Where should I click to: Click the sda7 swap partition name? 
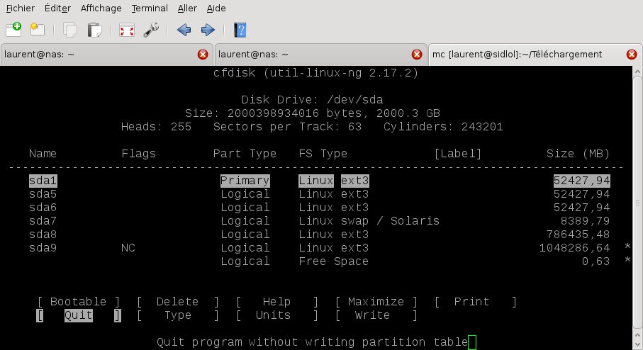(43, 221)
